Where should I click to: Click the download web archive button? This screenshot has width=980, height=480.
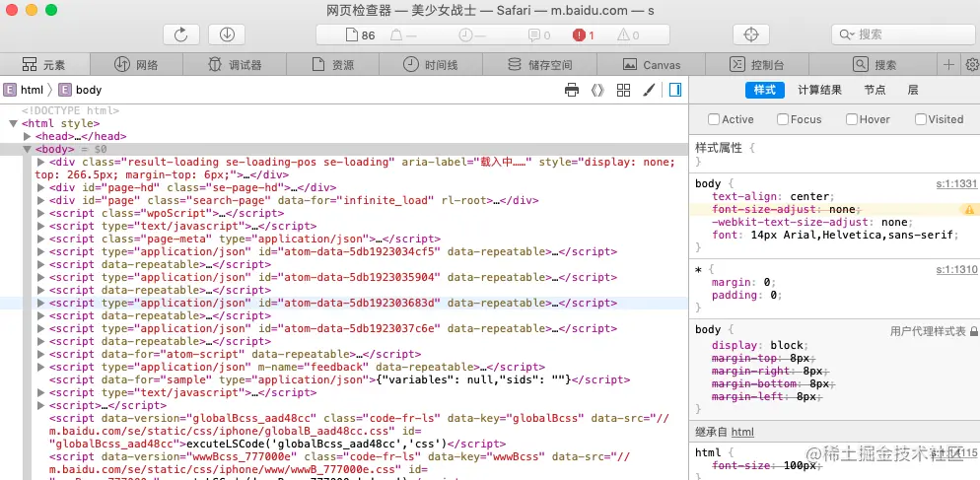(227, 34)
